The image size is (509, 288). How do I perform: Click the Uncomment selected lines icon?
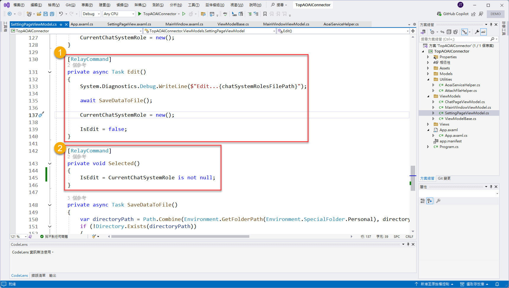256,14
